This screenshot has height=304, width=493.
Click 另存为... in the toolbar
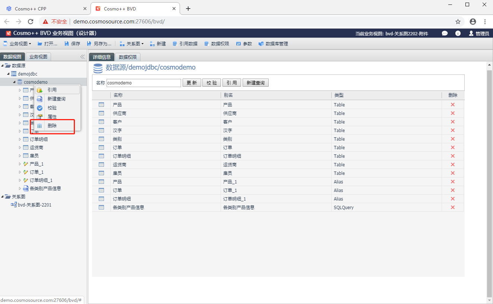coord(99,44)
